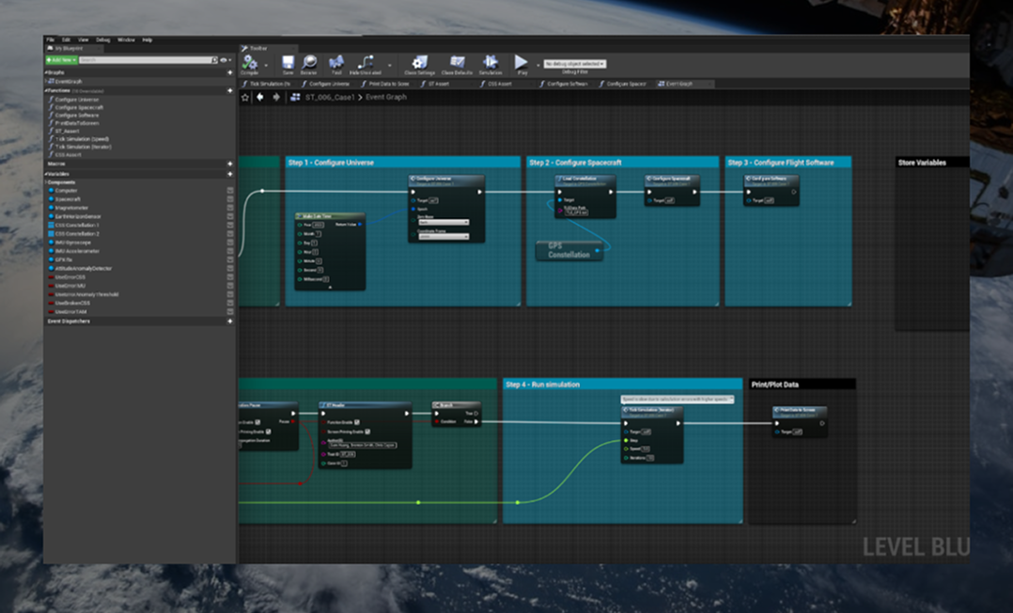Select the GPS Constellation variable node
This screenshot has width=1013, height=613.
[569, 251]
